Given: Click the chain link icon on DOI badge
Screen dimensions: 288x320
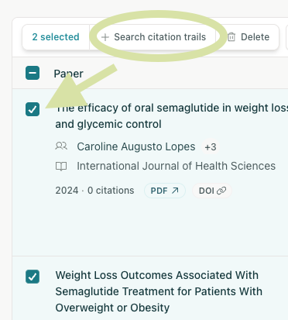Looking at the screenshot, I should [221, 191].
